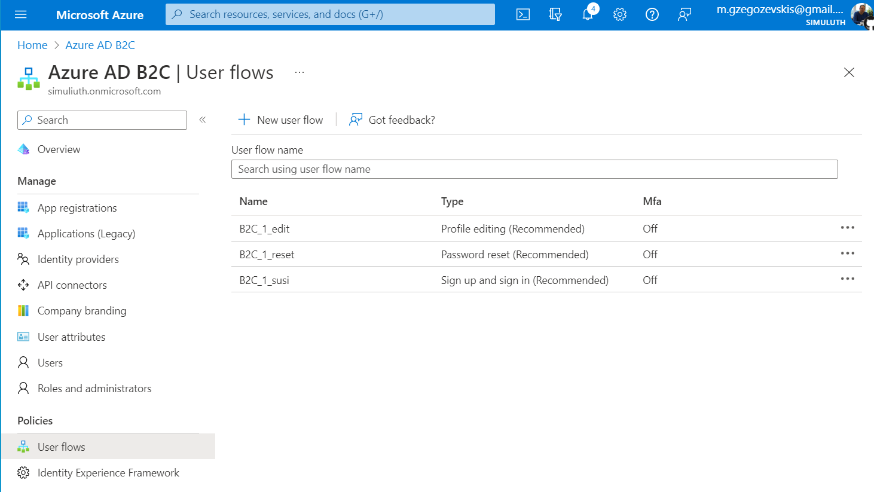Open the Cloud Shell from the top bar
874x492 pixels.
coord(523,14)
